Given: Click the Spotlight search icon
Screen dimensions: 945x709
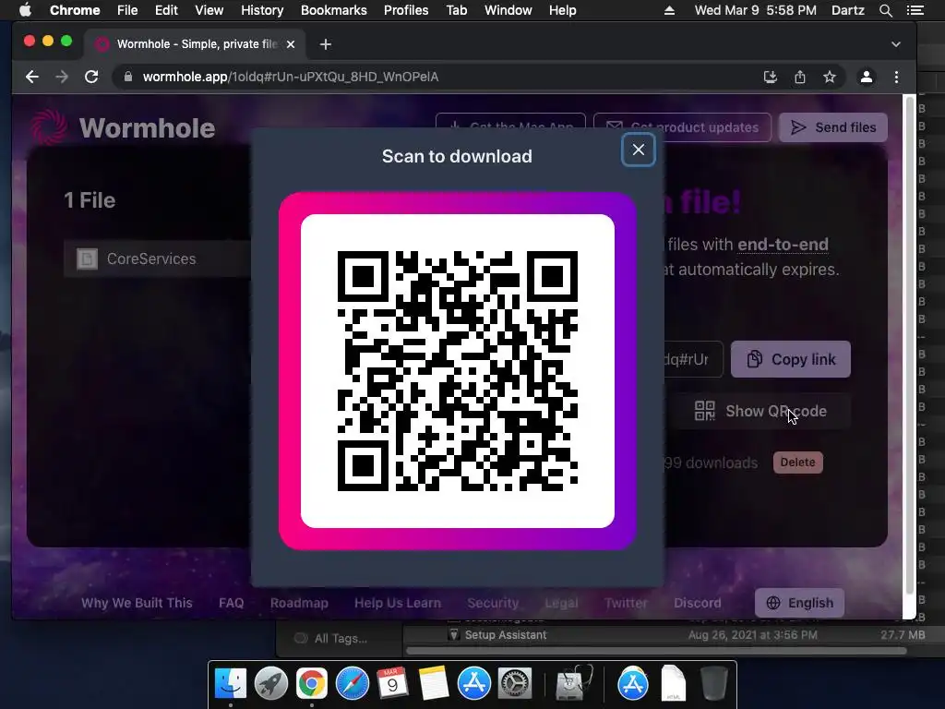Looking at the screenshot, I should pos(885,10).
